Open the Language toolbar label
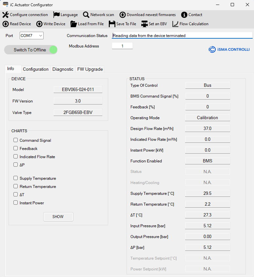 point(69,15)
